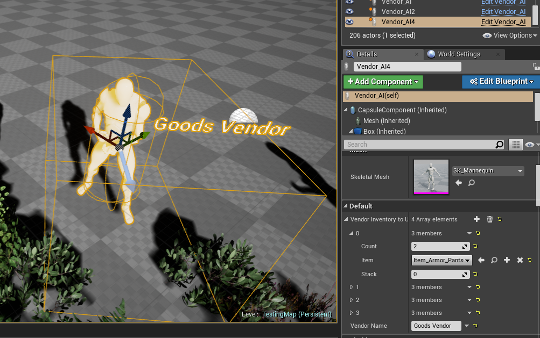The width and height of the screenshot is (540, 338).
Task: Open the property matrix grid view icon
Action: (x=516, y=145)
